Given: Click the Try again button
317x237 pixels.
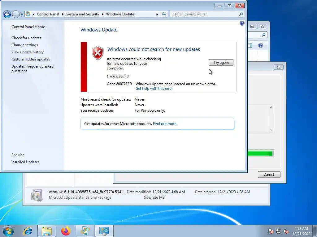Looking at the screenshot, I should (x=221, y=62).
